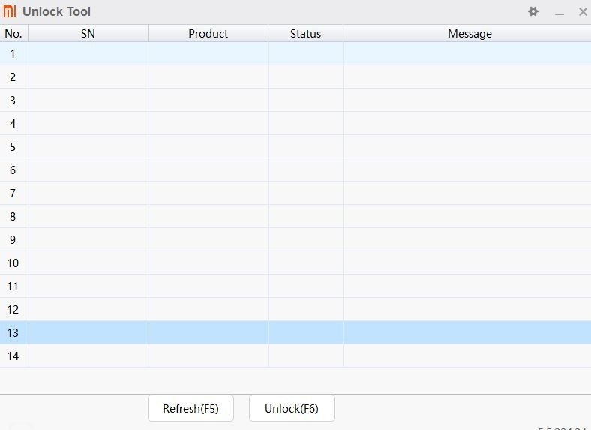Select row number 14
The width and height of the screenshot is (591, 430).
click(13, 356)
